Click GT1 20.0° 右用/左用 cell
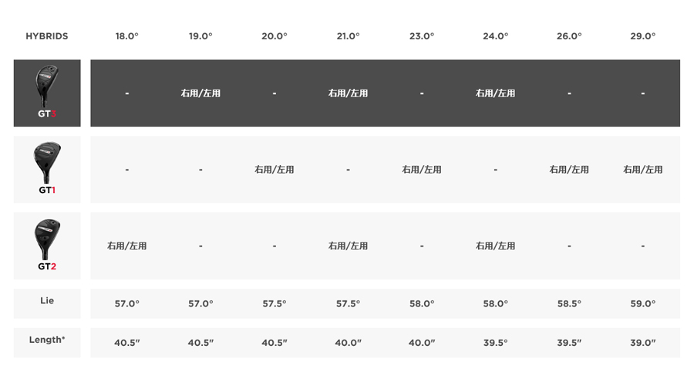This screenshot has height=386, width=694. coord(275,169)
